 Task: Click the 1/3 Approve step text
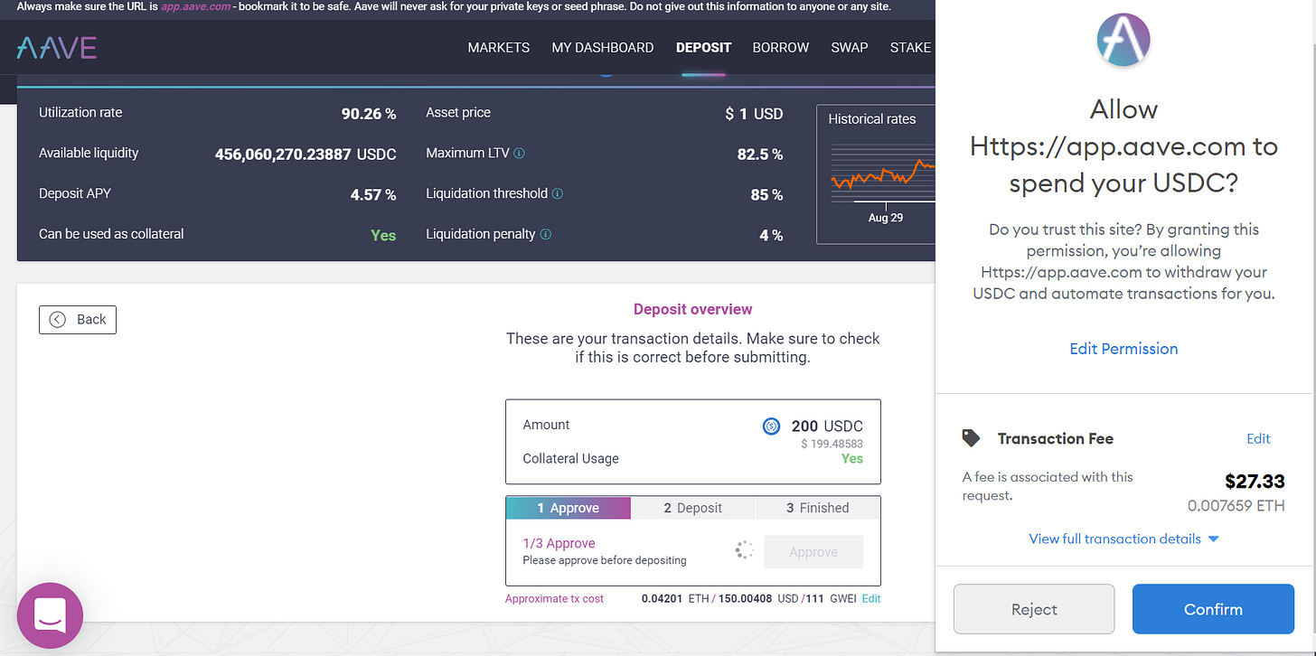tap(559, 543)
